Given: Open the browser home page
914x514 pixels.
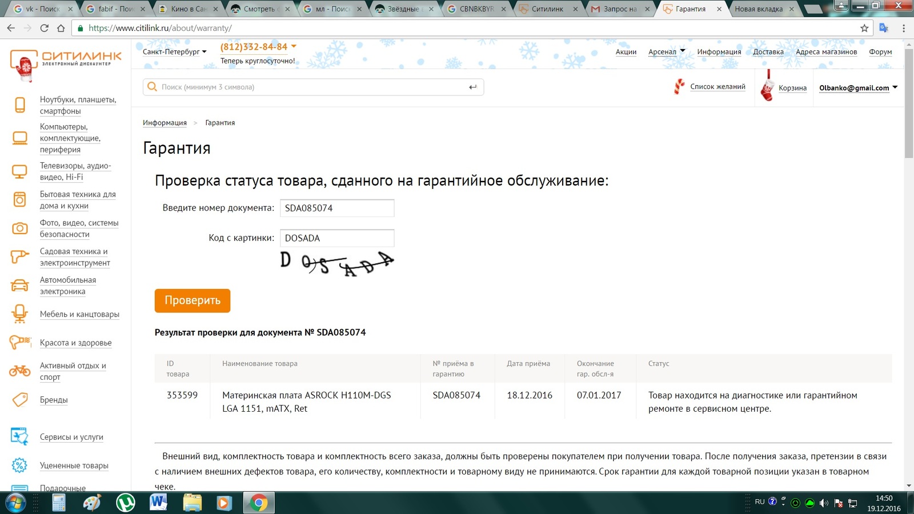Looking at the screenshot, I should pyautogui.click(x=61, y=28).
